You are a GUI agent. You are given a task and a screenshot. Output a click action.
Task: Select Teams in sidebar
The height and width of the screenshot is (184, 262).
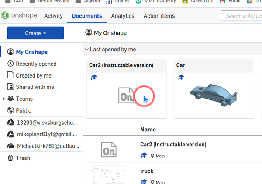[x=24, y=99]
